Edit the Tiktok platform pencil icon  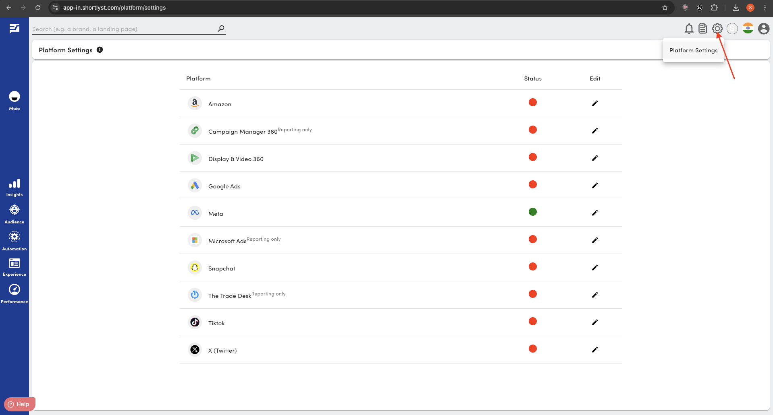point(594,322)
